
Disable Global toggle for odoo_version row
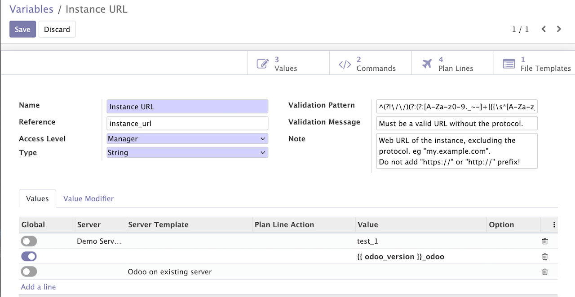point(29,257)
